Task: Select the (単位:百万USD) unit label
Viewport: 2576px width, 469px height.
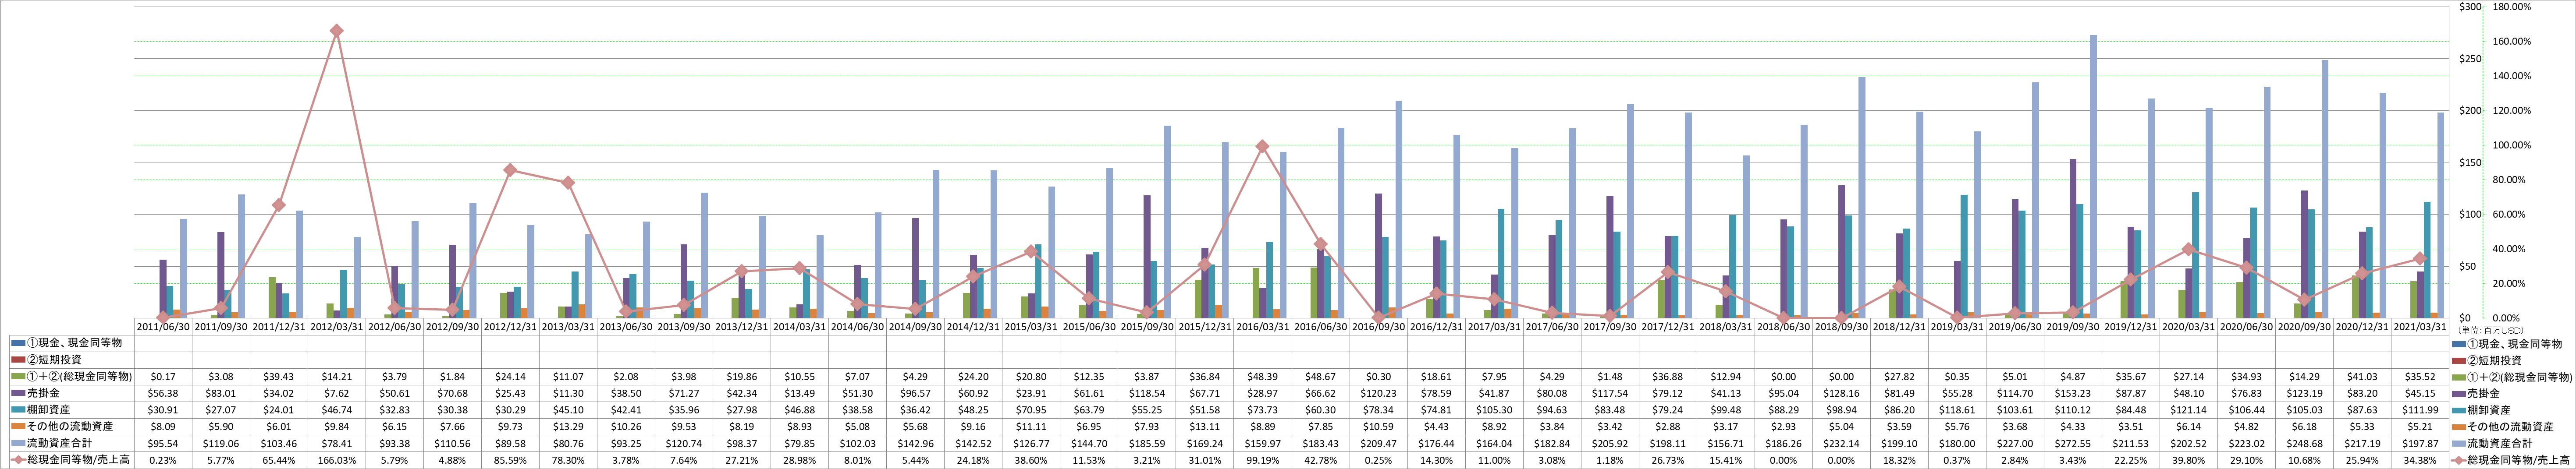Action: pyautogui.click(x=2491, y=330)
